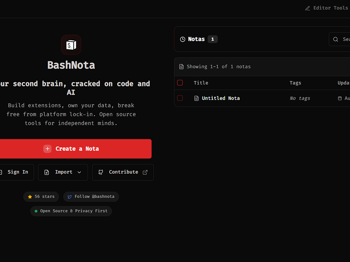
Task: Check the box for Untitled Nota
Action: click(180, 98)
